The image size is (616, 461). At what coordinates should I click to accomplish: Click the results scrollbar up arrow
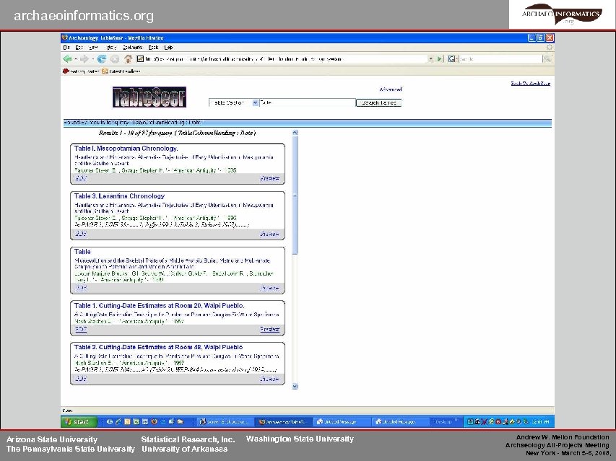pos(295,133)
